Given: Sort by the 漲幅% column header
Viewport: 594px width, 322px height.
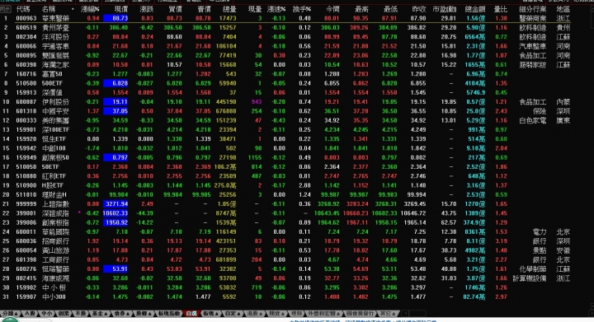Looking at the screenshot, I should (x=90, y=9).
